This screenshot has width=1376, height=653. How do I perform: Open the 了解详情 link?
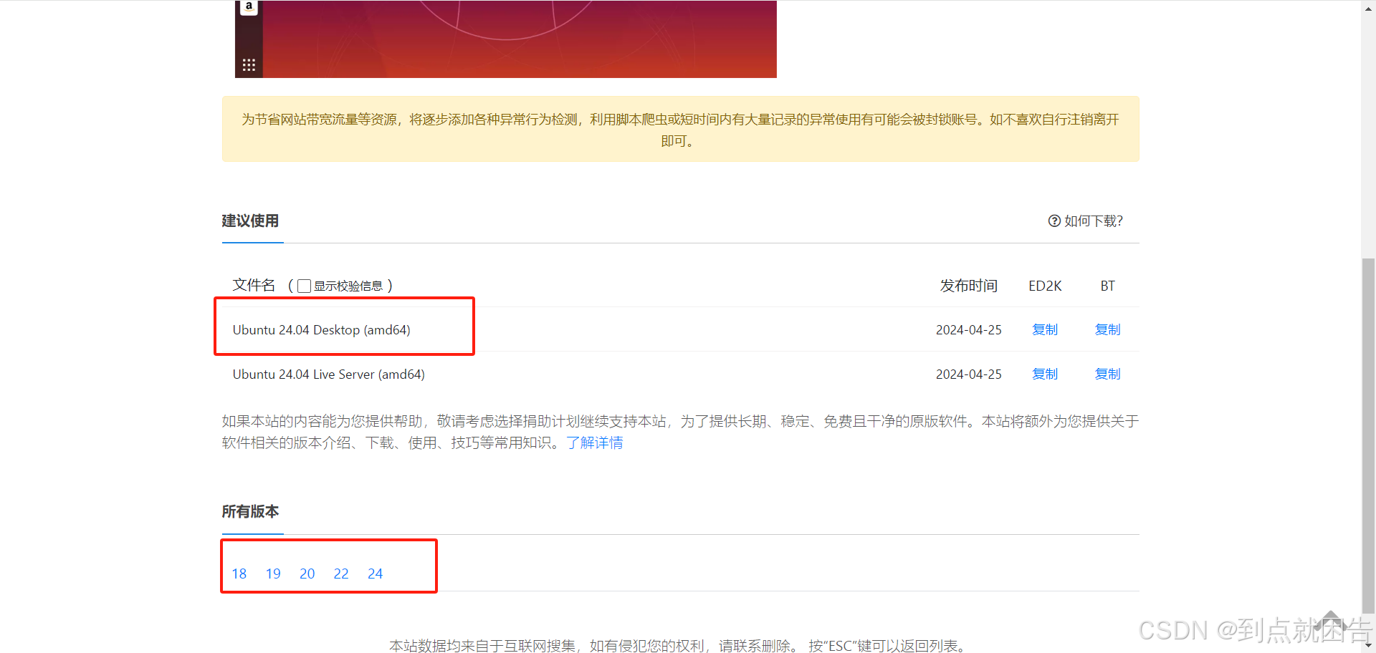click(594, 442)
